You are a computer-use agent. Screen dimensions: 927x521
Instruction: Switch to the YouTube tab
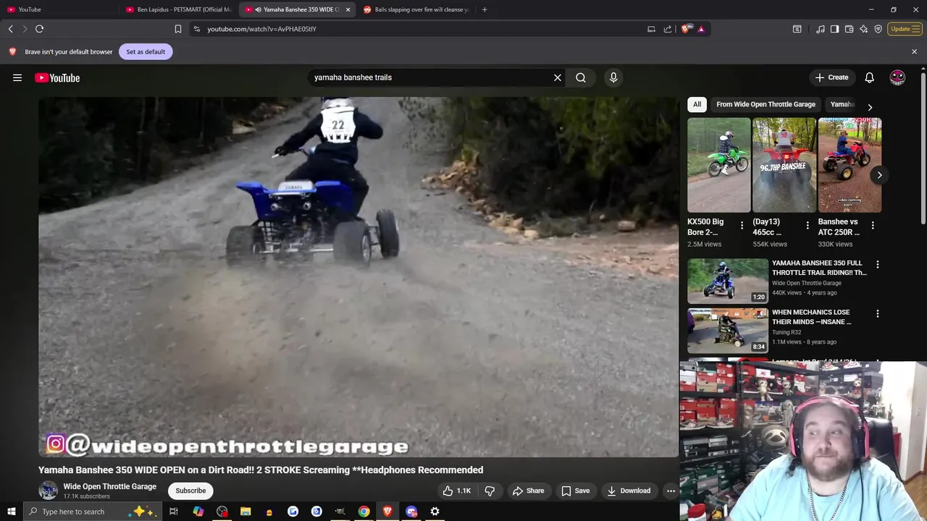(58, 9)
